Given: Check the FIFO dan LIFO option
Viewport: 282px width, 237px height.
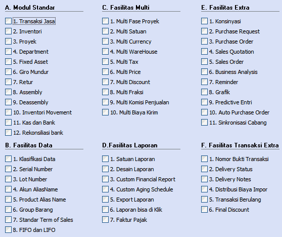Looking at the screenshot, I should click(8, 229).
